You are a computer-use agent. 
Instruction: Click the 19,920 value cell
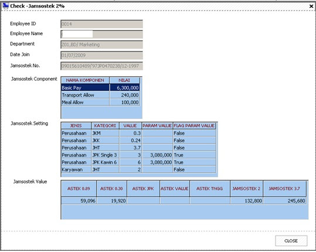(x=111, y=200)
